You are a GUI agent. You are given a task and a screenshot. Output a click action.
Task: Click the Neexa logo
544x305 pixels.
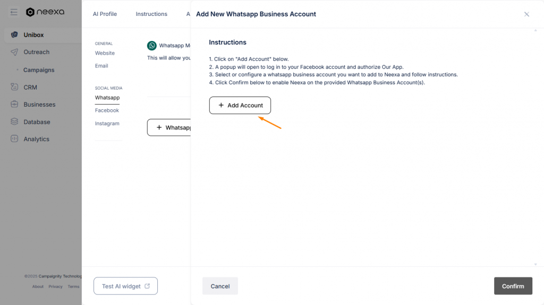45,12
